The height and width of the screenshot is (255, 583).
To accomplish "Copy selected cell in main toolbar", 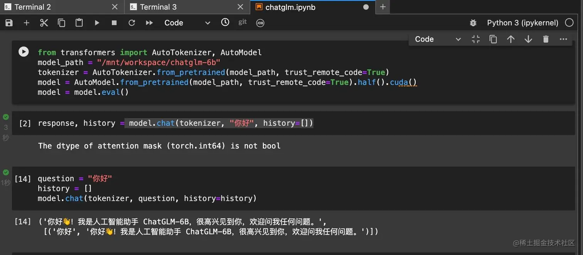I will (x=61, y=23).
